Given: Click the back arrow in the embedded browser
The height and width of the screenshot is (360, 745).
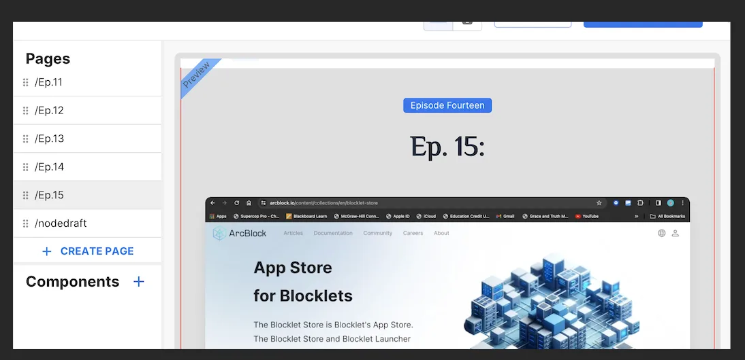Looking at the screenshot, I should [212, 202].
